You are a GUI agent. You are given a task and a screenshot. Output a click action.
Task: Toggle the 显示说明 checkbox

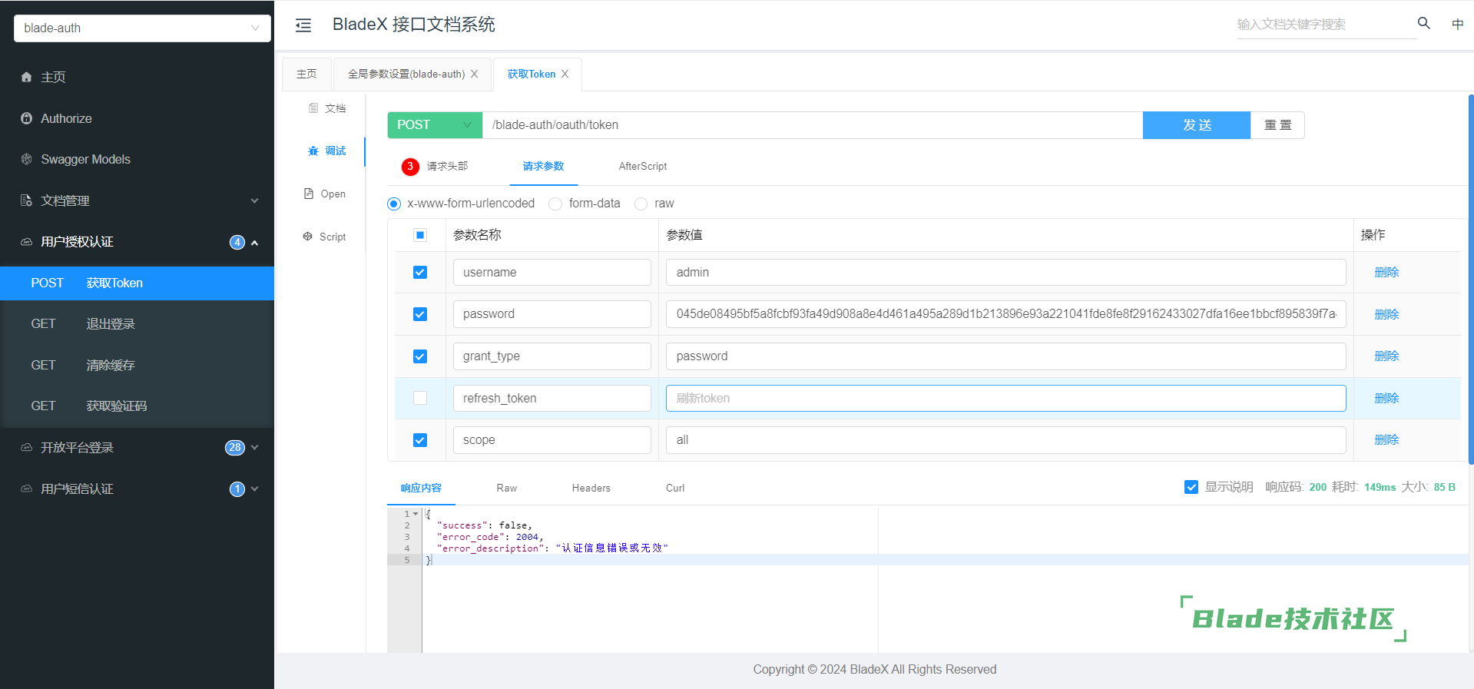click(1191, 487)
